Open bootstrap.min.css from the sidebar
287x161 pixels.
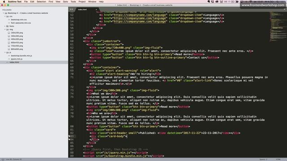(19, 20)
